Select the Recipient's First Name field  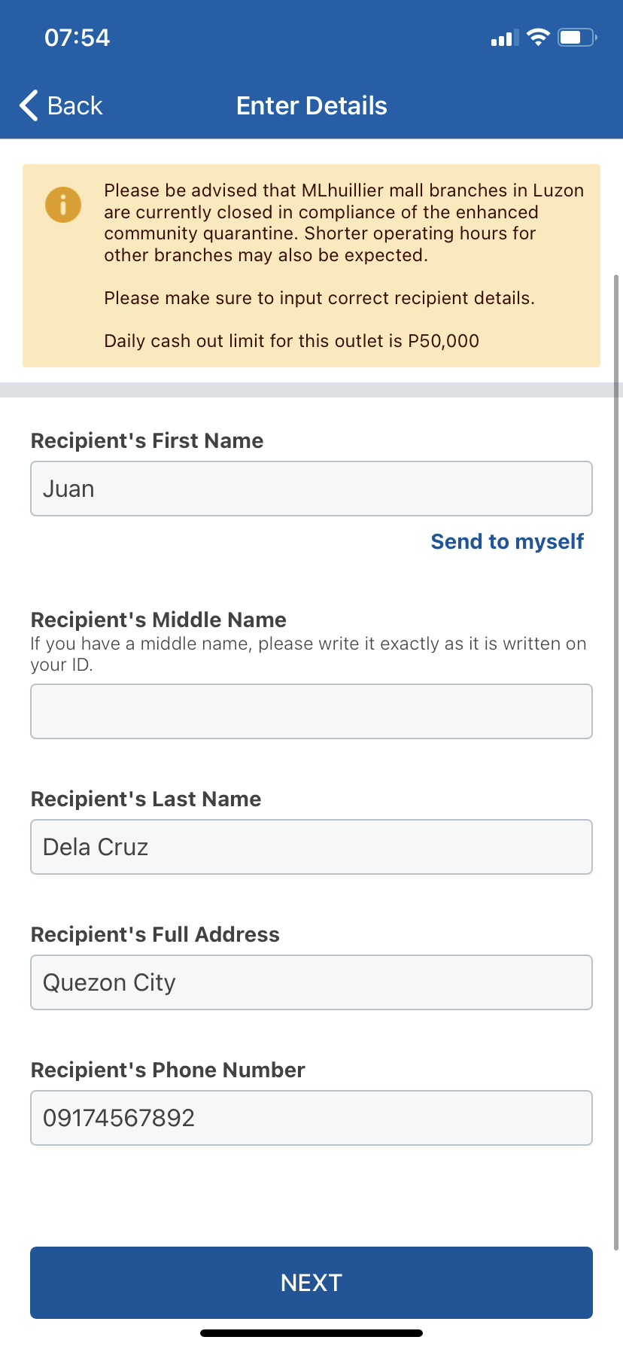coord(311,489)
